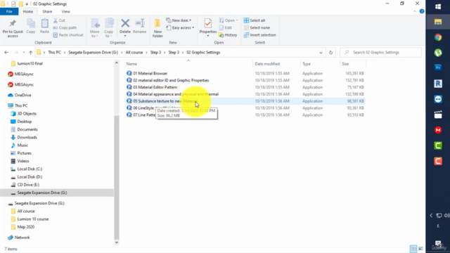Select Mep 2020 folder in navigation pane
450x253 pixels.
point(25,227)
